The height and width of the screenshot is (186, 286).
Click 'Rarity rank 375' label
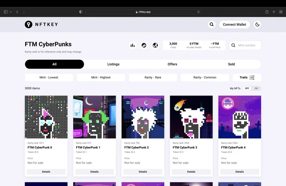(x=84, y=143)
